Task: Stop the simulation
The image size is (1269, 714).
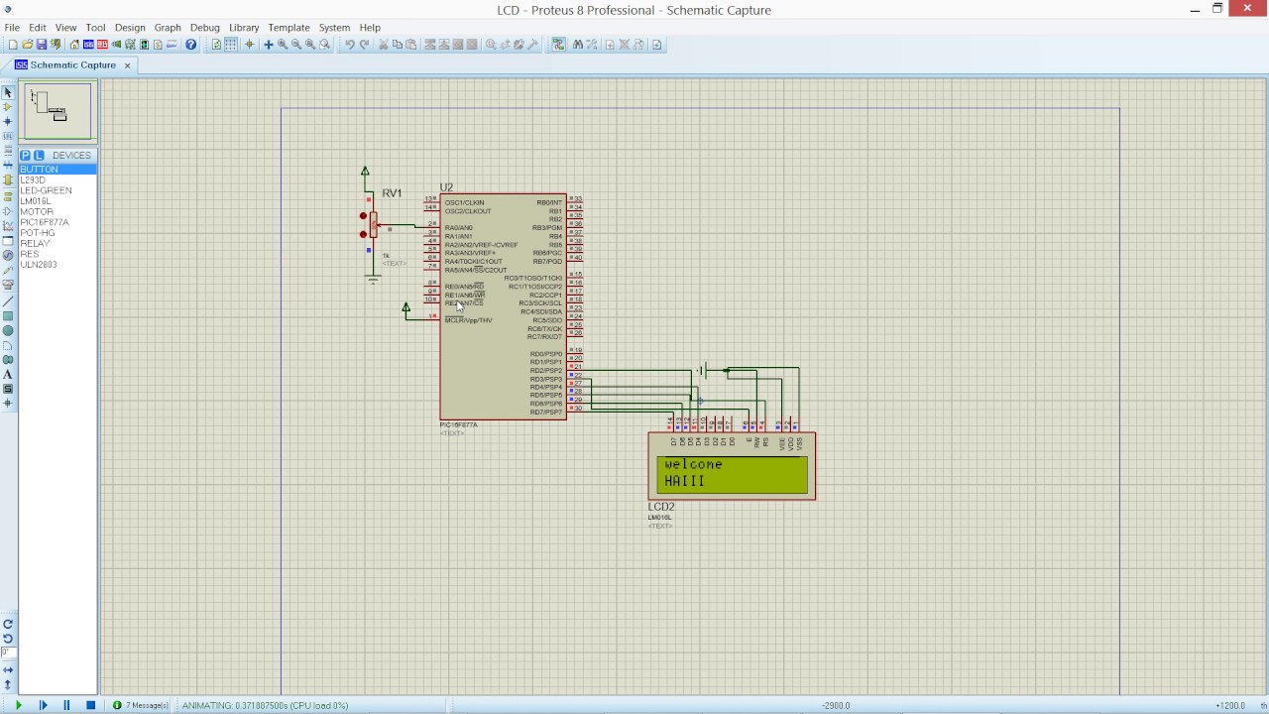Action: pos(90,705)
